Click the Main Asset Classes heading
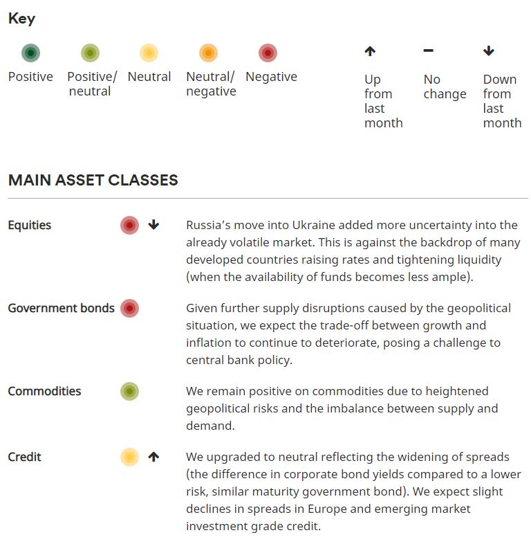The height and width of the screenshot is (544, 531). point(93,181)
